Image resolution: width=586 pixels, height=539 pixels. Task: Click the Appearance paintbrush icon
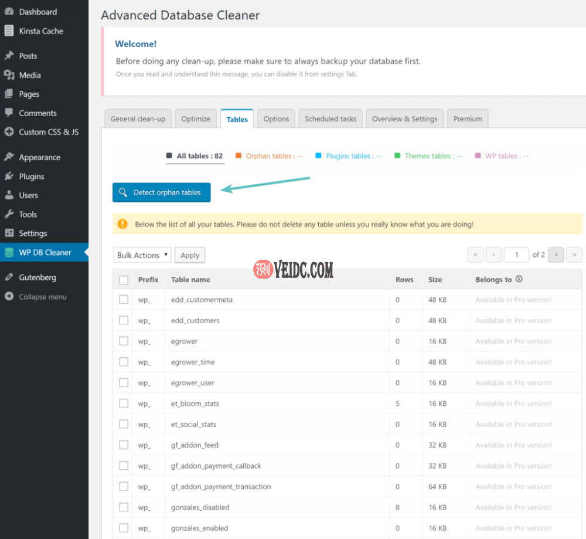[x=9, y=157]
